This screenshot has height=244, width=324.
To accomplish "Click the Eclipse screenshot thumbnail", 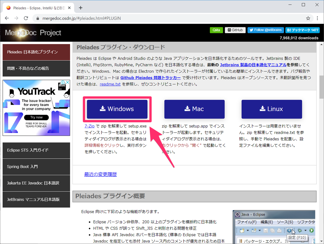I will click(x=274, y=227).
